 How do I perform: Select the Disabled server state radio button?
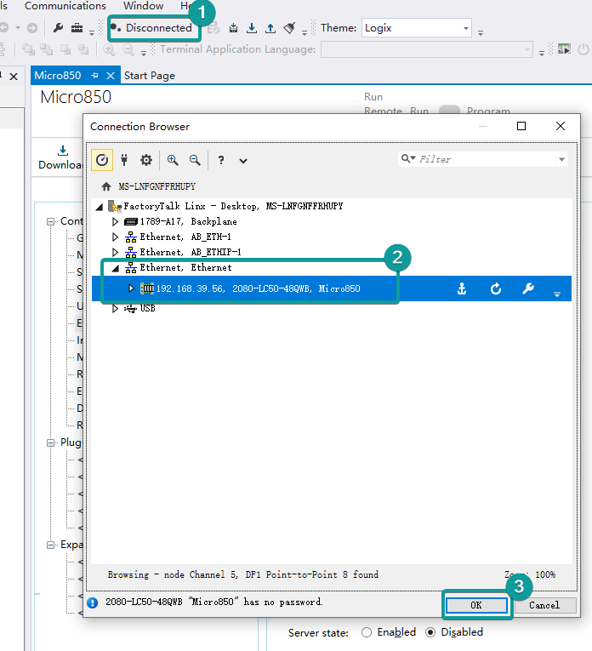(431, 632)
